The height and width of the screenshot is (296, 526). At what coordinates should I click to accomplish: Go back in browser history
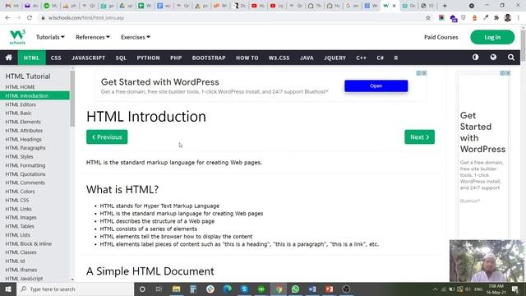point(7,18)
